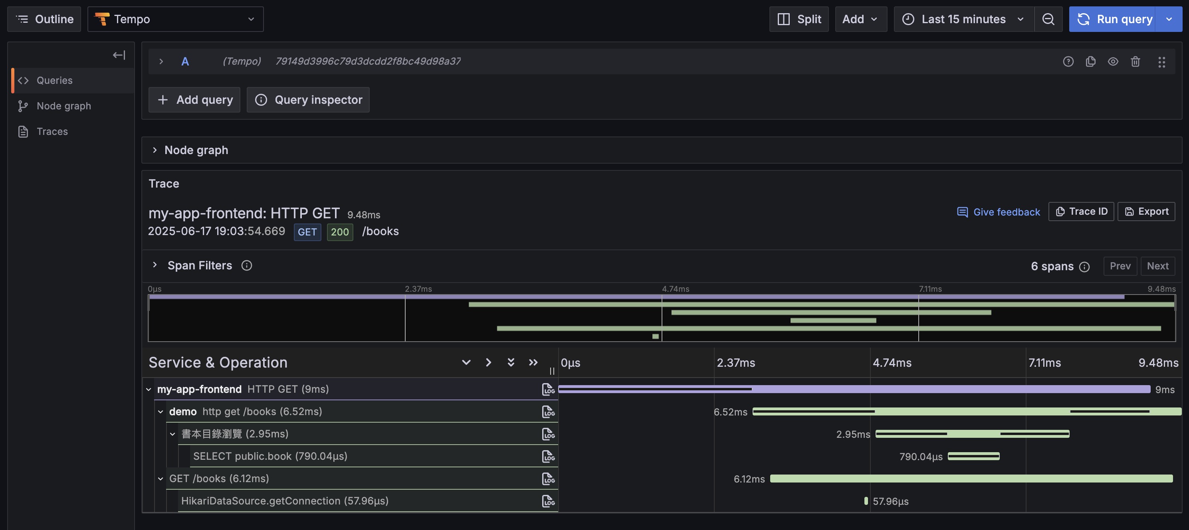Image resolution: width=1189 pixels, height=530 pixels.
Task: Select Node graph in the sidebar
Action: pos(64,106)
